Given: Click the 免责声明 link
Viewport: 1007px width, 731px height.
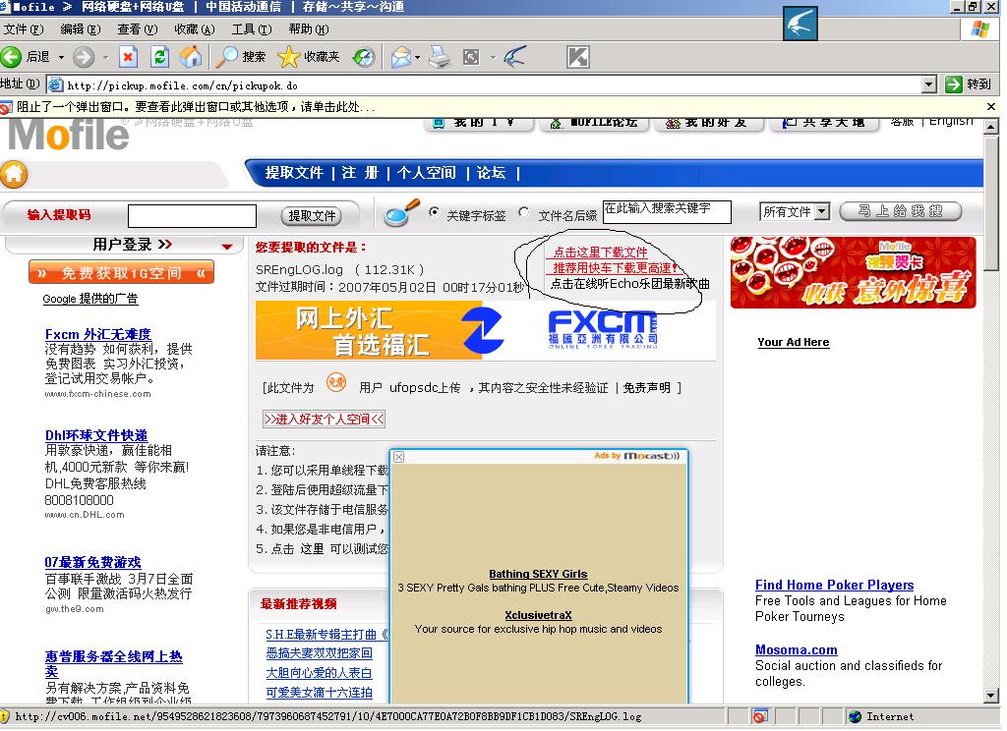Looking at the screenshot, I should [x=647, y=388].
